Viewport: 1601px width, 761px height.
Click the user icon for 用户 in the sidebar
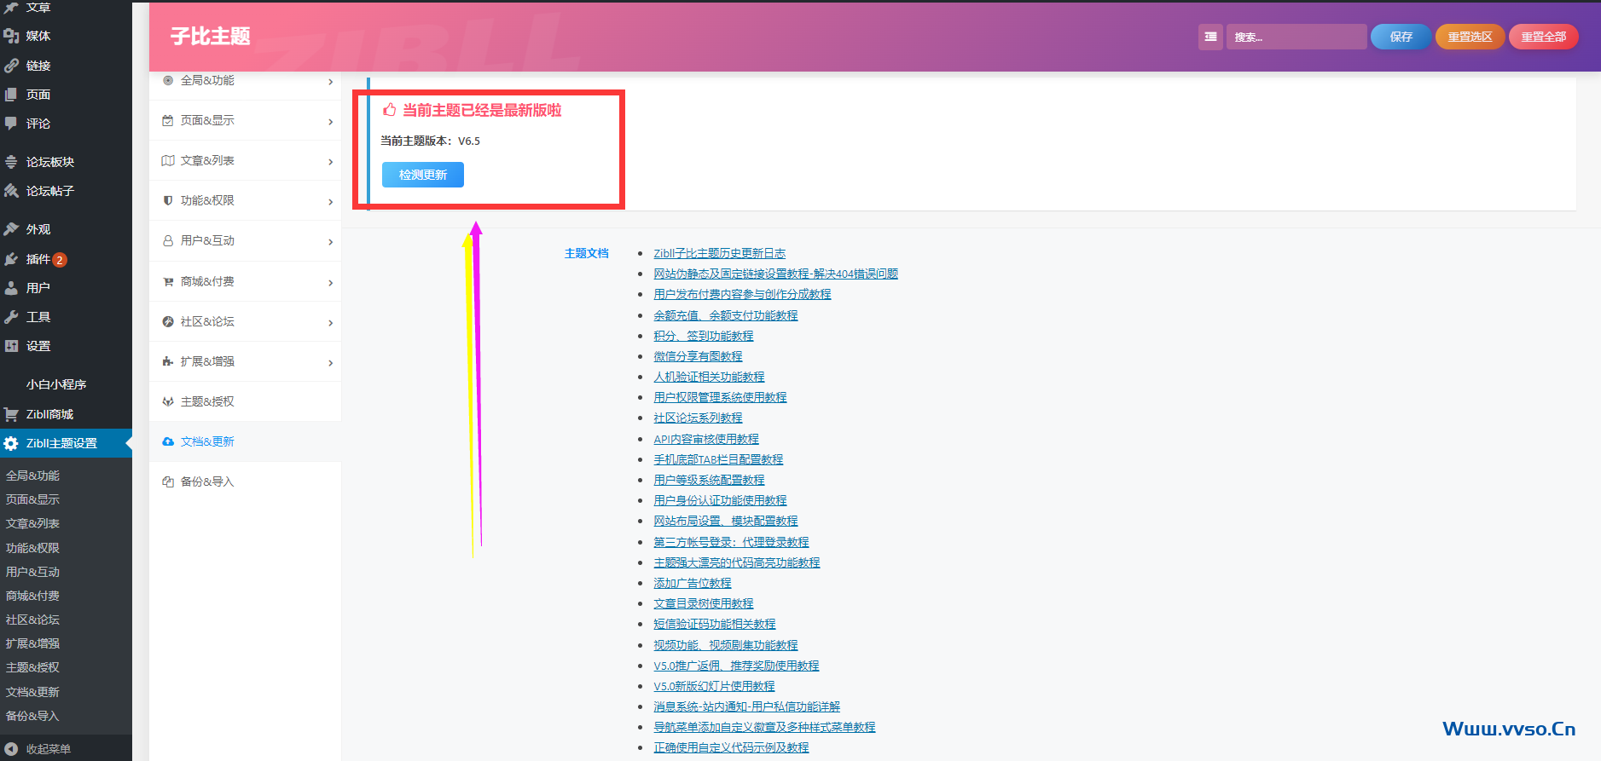[x=11, y=288]
